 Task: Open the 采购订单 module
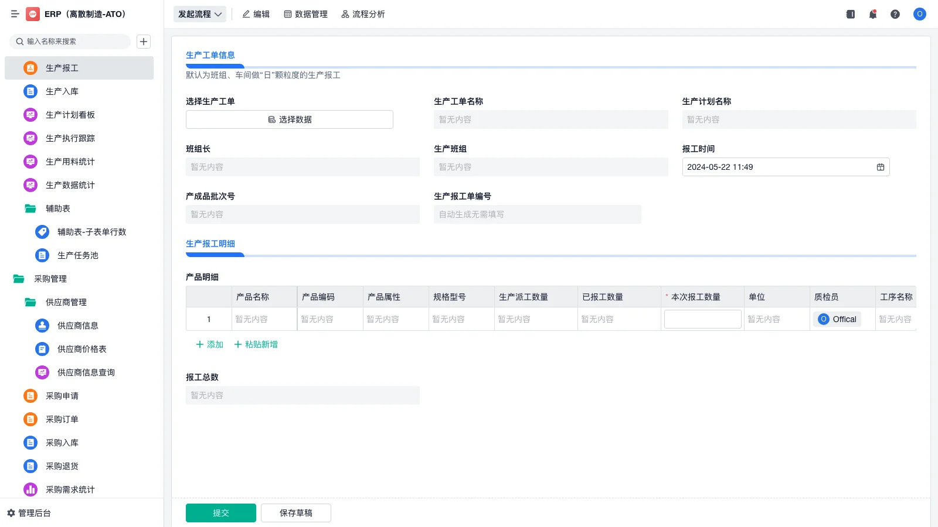(x=62, y=419)
